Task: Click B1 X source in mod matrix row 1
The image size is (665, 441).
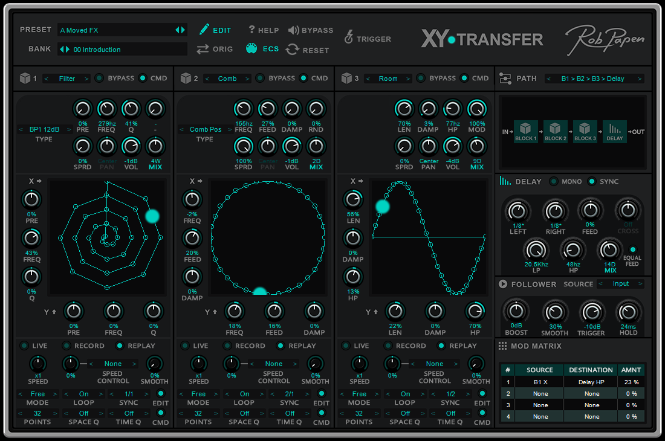Action: [x=540, y=382]
